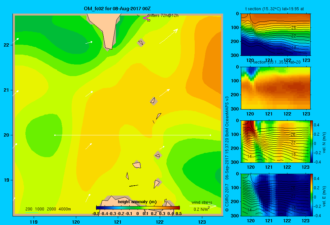
Task: Click the "-0.5" tick on height anomaly scale
Action: 96,214
